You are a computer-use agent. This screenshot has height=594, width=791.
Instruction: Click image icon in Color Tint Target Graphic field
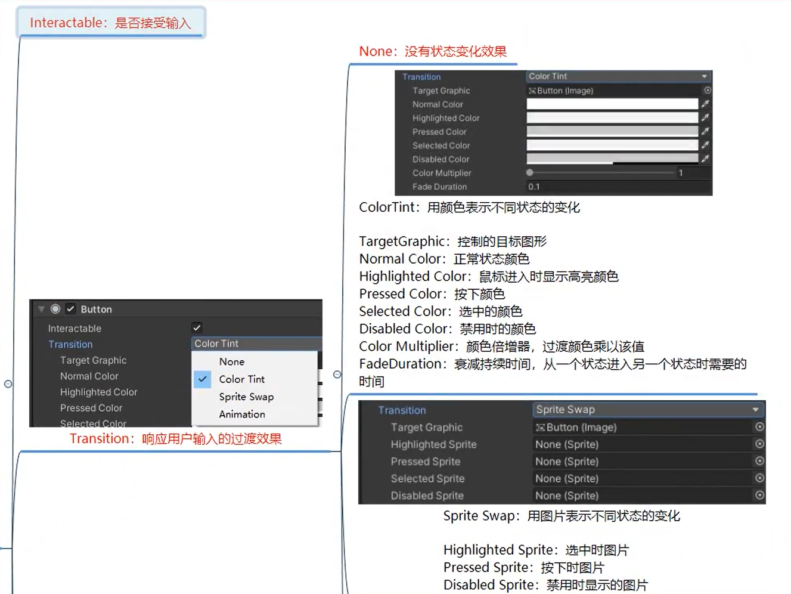[532, 91]
